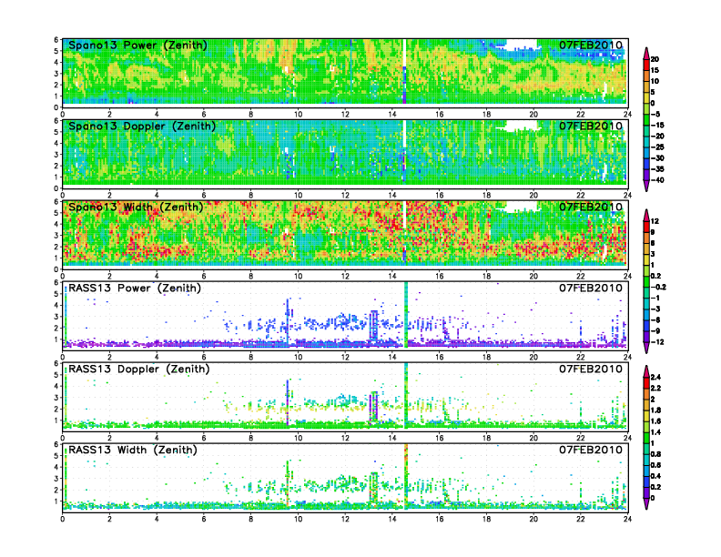Click the 07FEB2010 date in Spano13 Power panel
Screen dimensions: 721x557
tap(591, 45)
